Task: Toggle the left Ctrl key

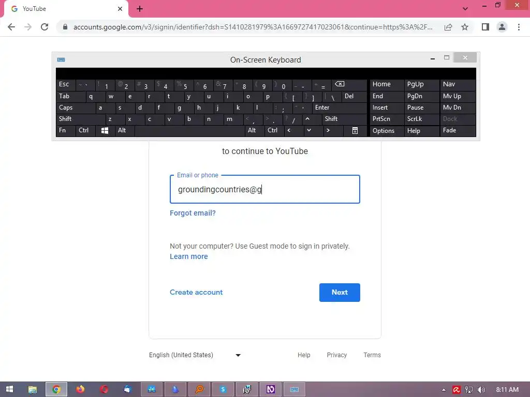Action: point(85,131)
